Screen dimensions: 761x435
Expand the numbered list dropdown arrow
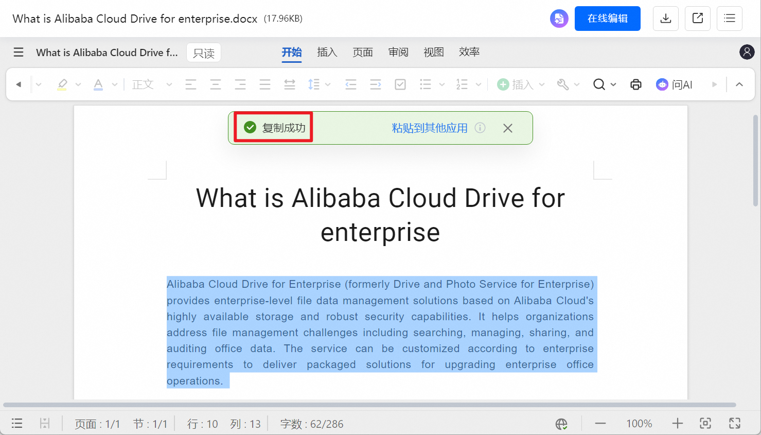[479, 84]
